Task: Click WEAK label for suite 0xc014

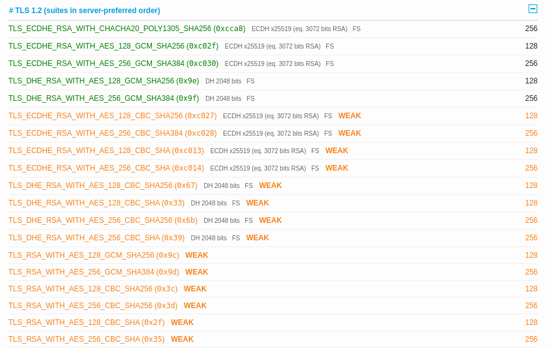Action: [x=336, y=168]
